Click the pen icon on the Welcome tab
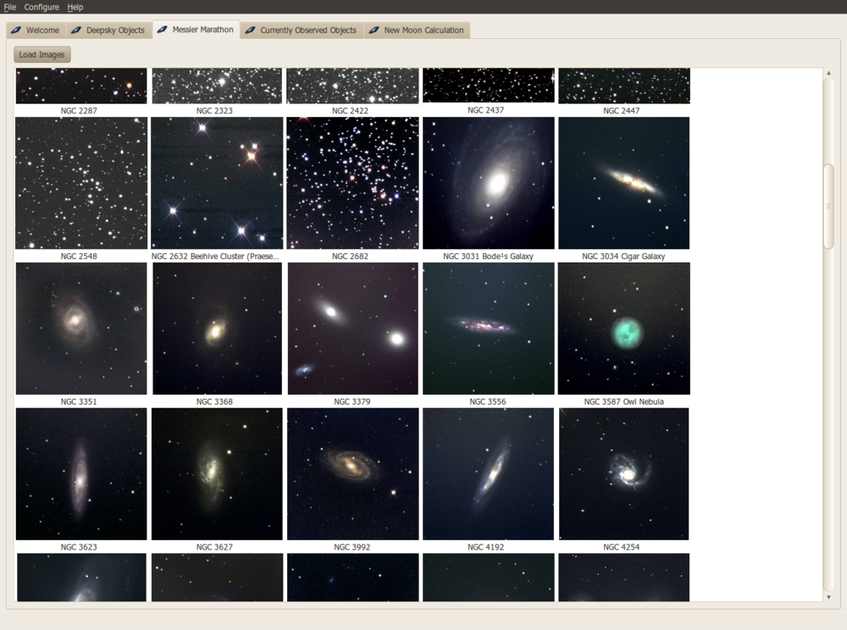The width and height of the screenshot is (847, 630). (x=14, y=30)
